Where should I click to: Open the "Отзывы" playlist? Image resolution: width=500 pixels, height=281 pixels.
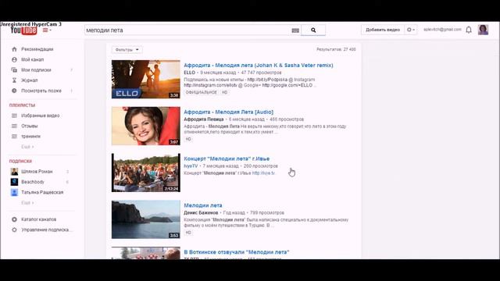(x=30, y=126)
